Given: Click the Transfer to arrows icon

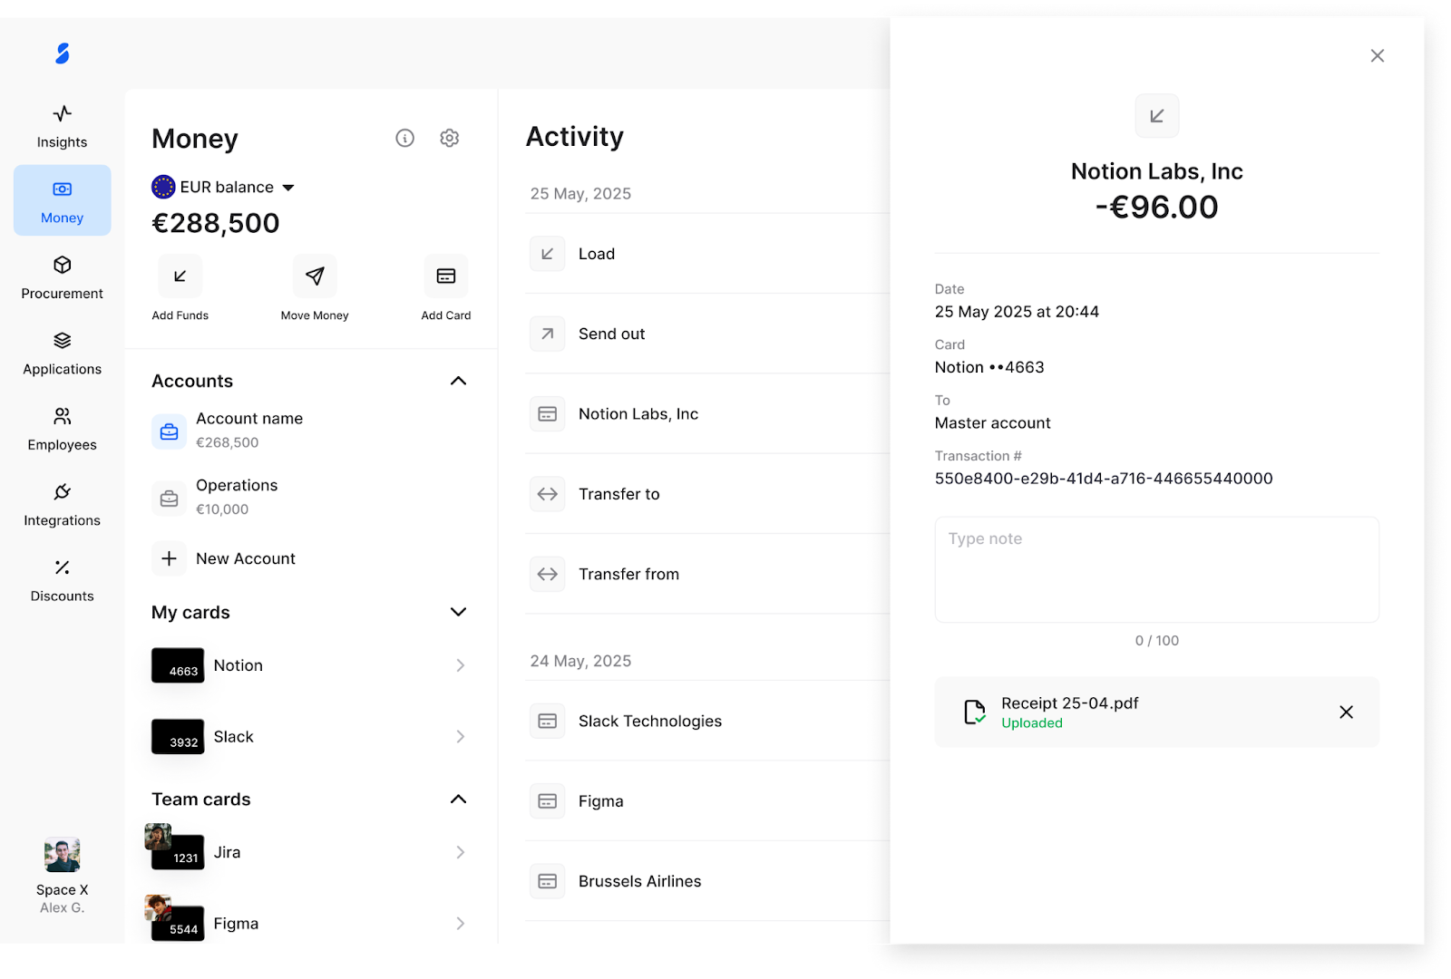Looking at the screenshot, I should [548, 494].
